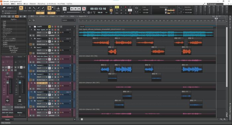Open the プロセス menu

pyautogui.click(x=32, y=4)
